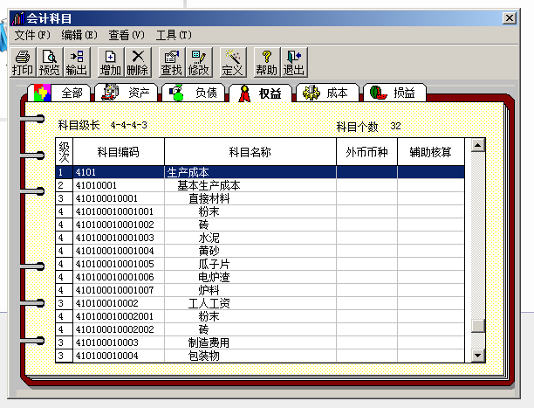
Task: Click the scrollbar up arrow
Action: pos(478,145)
